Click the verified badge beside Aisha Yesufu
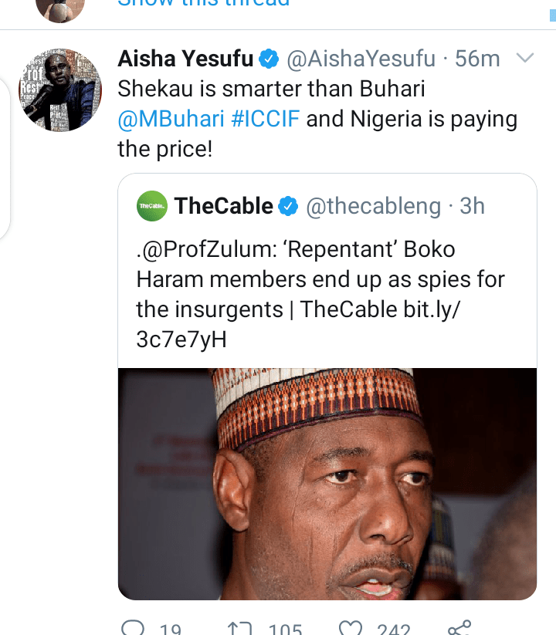556x635 pixels. click(x=269, y=58)
